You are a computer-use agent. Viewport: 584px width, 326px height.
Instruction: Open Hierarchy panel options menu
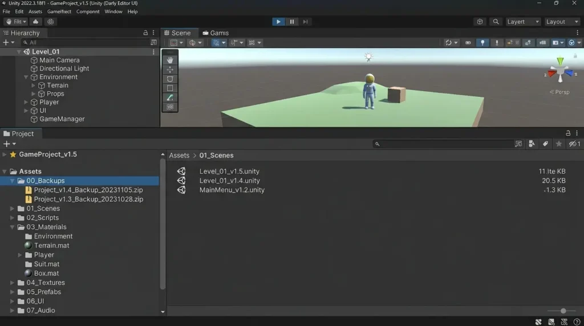point(153,32)
